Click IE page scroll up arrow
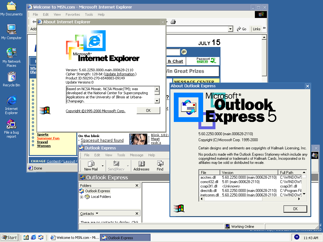Image resolution: width=323 pixels, height=242 pixels. pos(264,37)
